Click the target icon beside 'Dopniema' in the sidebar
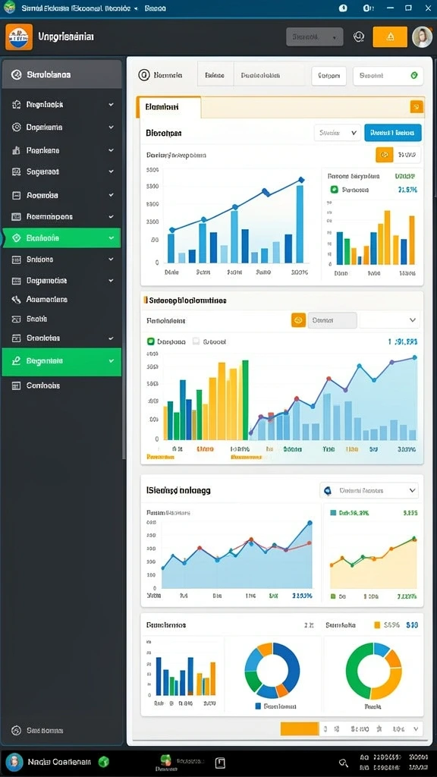Viewport: 437px width, 777px height. click(x=17, y=127)
